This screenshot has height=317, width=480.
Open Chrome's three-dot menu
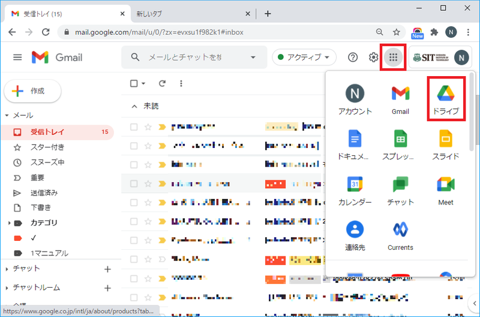pos(468,32)
